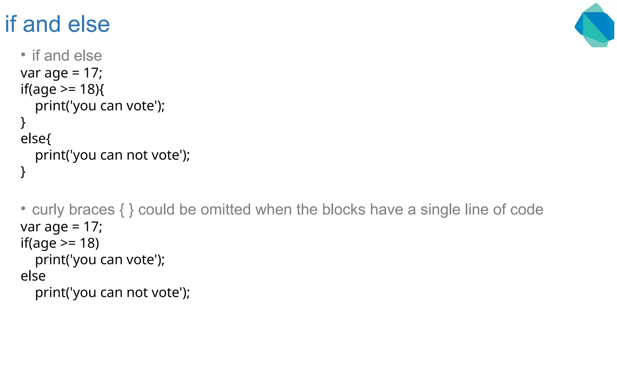Viewport: 617px width, 386px height.
Task: Click second print('you can vote') statement
Action: point(100,260)
